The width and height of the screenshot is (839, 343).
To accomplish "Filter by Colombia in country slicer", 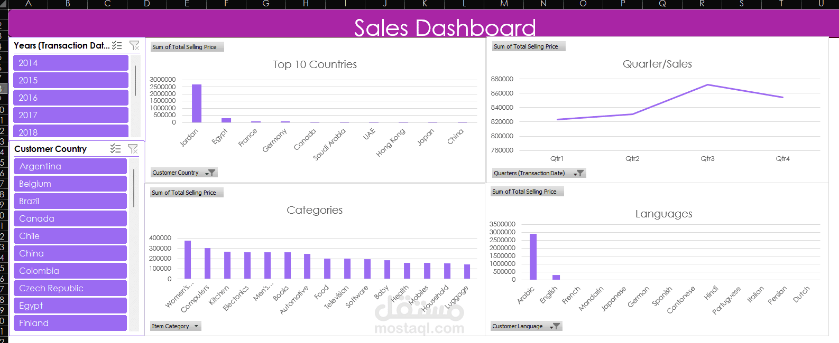I will point(70,271).
